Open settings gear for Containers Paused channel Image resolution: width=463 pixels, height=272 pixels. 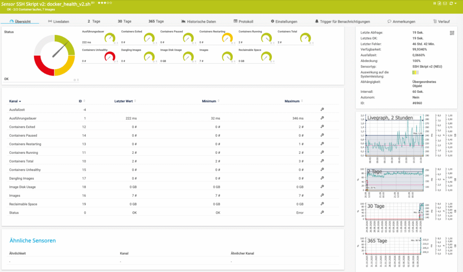click(x=322, y=135)
